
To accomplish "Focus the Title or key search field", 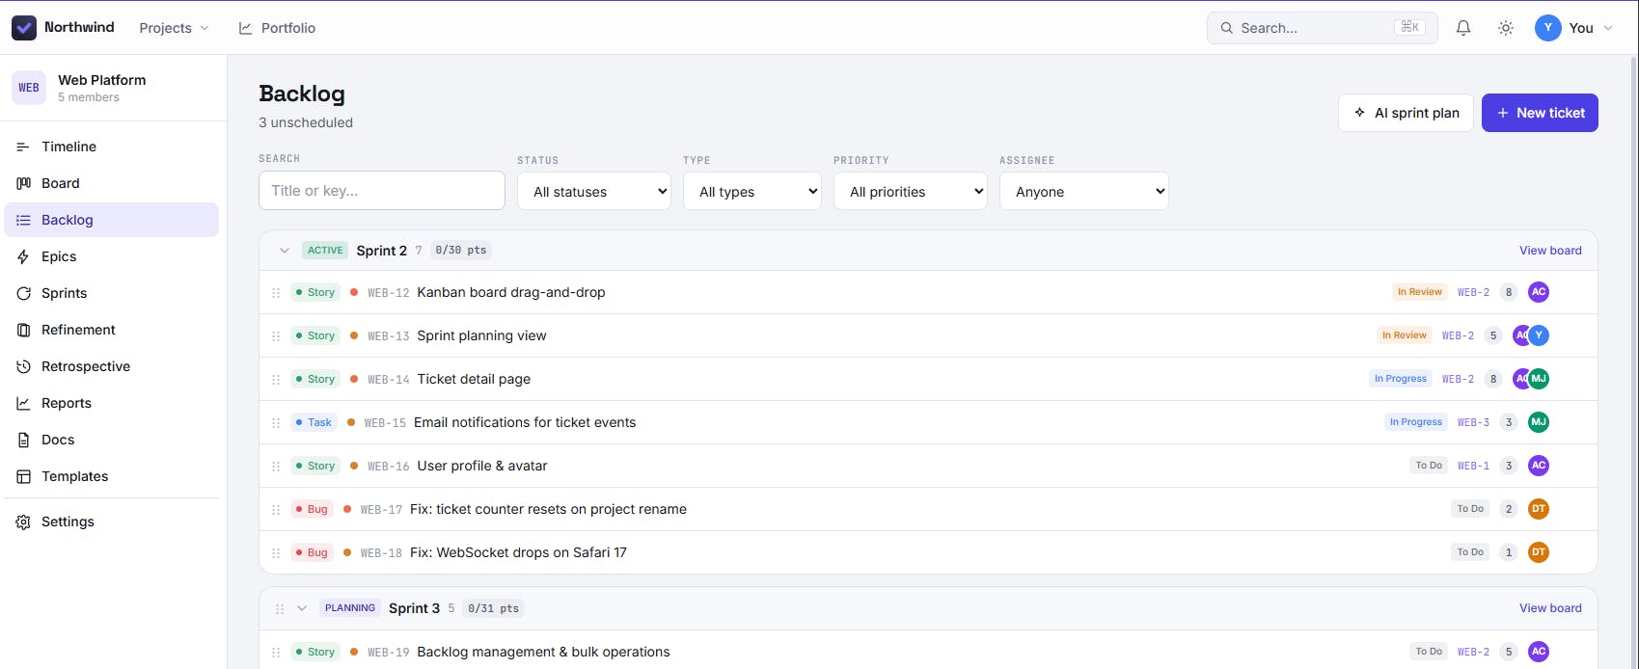I will click(382, 191).
